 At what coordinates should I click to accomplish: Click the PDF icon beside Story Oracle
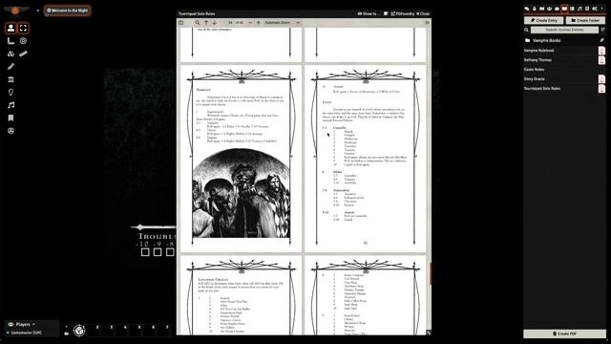(x=601, y=78)
